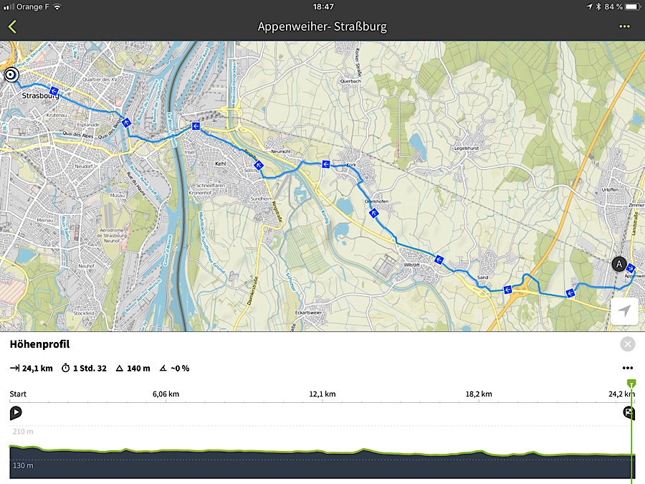Tap the play start icon on the elevation chart
Viewport: 645px width, 484px height.
(16, 412)
